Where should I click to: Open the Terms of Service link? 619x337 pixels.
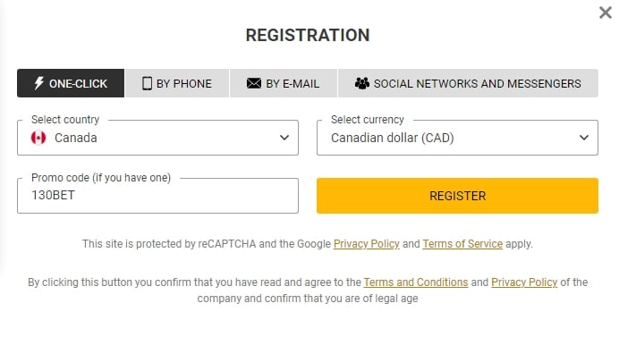tap(462, 244)
